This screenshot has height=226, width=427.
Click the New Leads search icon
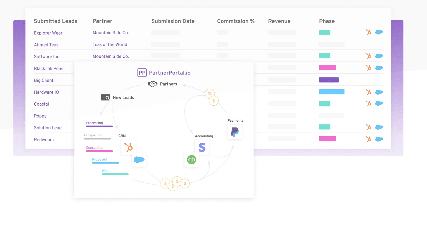click(x=105, y=98)
